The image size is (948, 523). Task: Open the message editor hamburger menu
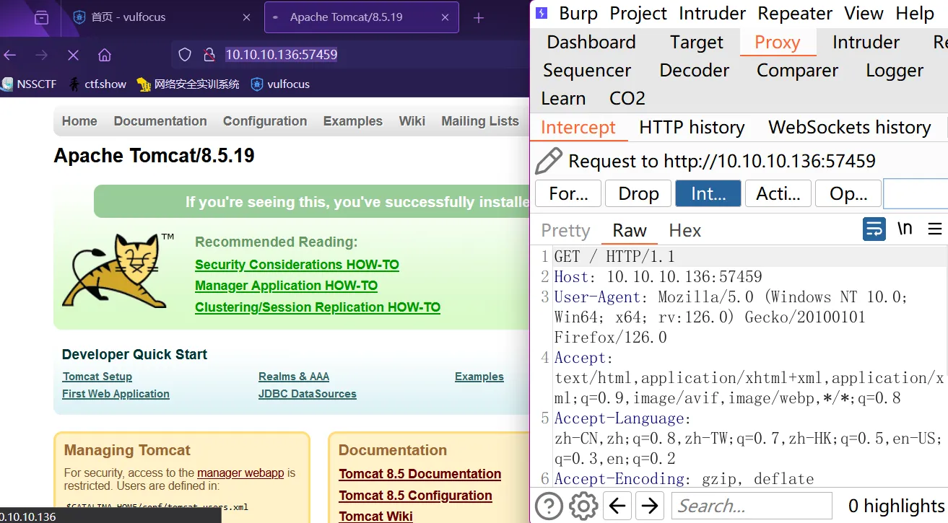point(935,229)
